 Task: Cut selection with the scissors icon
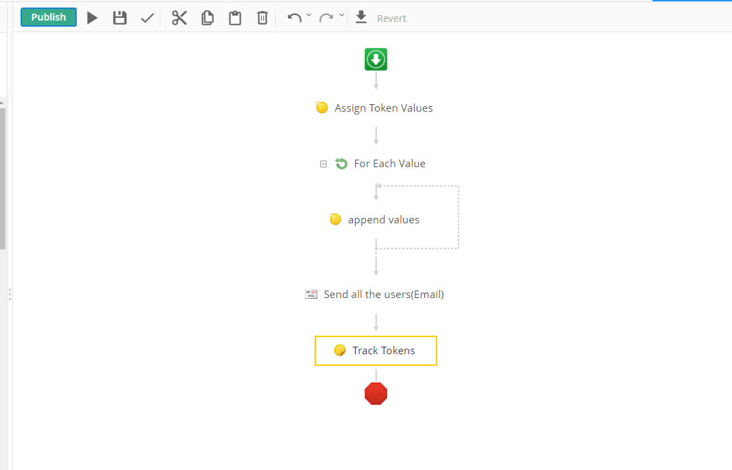tap(180, 18)
